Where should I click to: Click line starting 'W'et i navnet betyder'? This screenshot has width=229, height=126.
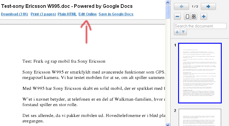pyautogui.click(x=94, y=99)
